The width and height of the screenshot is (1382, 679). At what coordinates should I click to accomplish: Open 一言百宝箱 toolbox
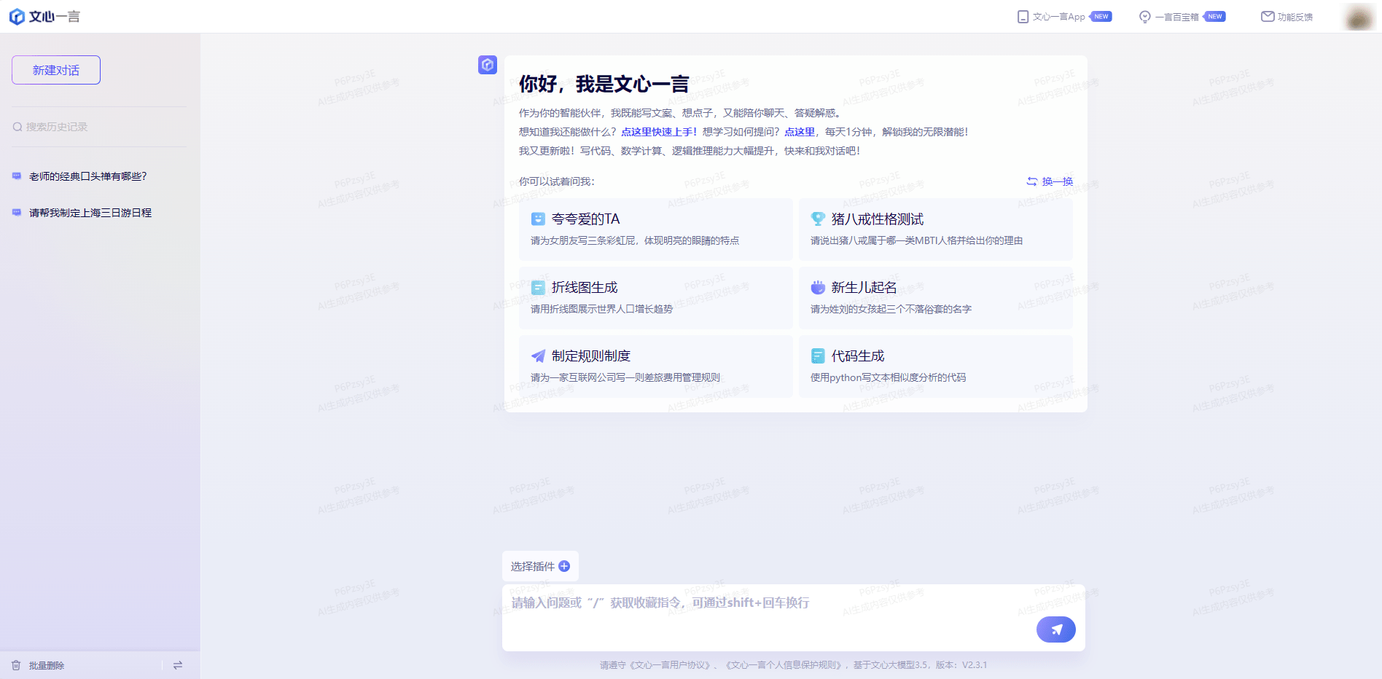1176,17
